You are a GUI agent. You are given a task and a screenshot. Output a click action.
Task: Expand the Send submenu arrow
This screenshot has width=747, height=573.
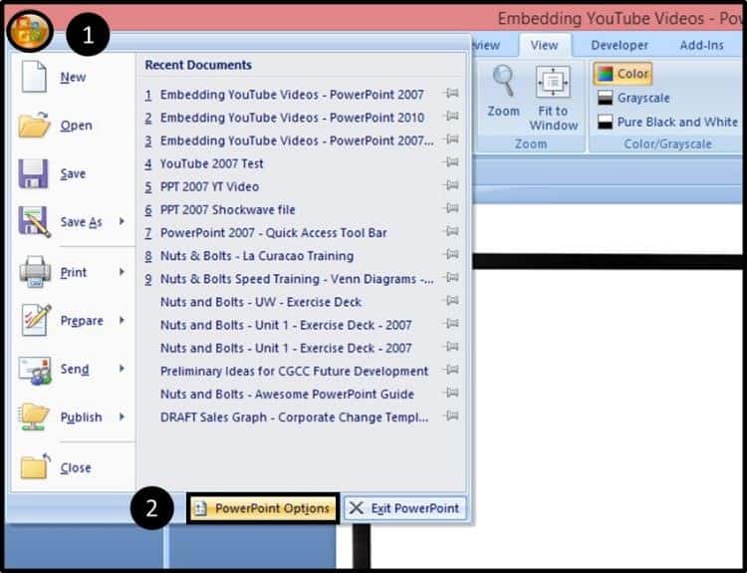[x=122, y=369]
